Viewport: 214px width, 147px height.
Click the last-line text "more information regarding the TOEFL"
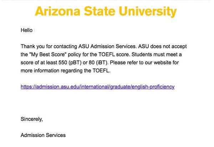click(x=66, y=70)
